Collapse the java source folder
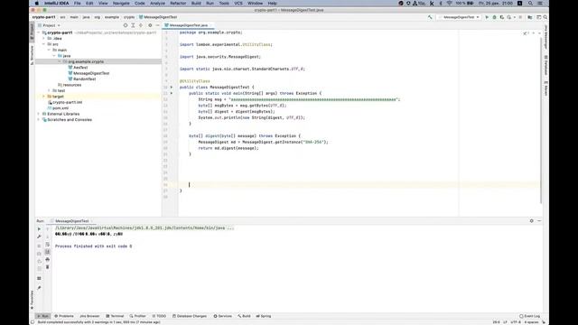 54,56
